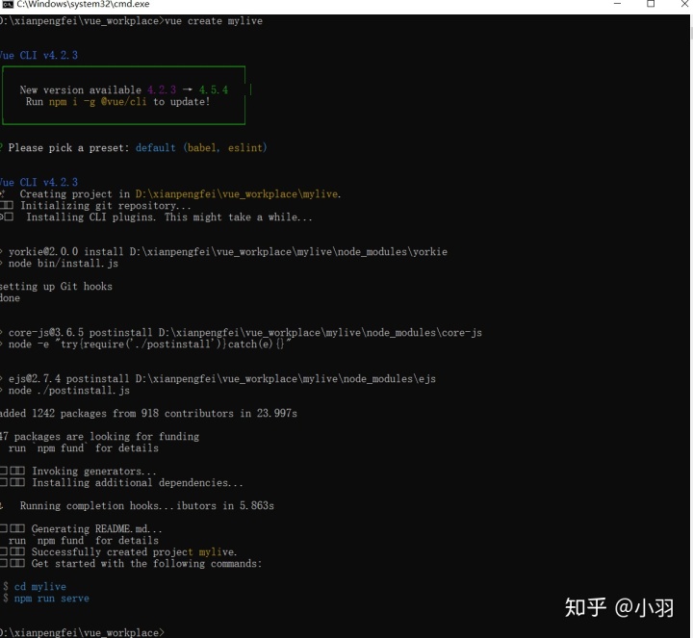Screen dimensions: 693x638
Task: Click 'packages are looking for funding' line
Action: (99, 437)
